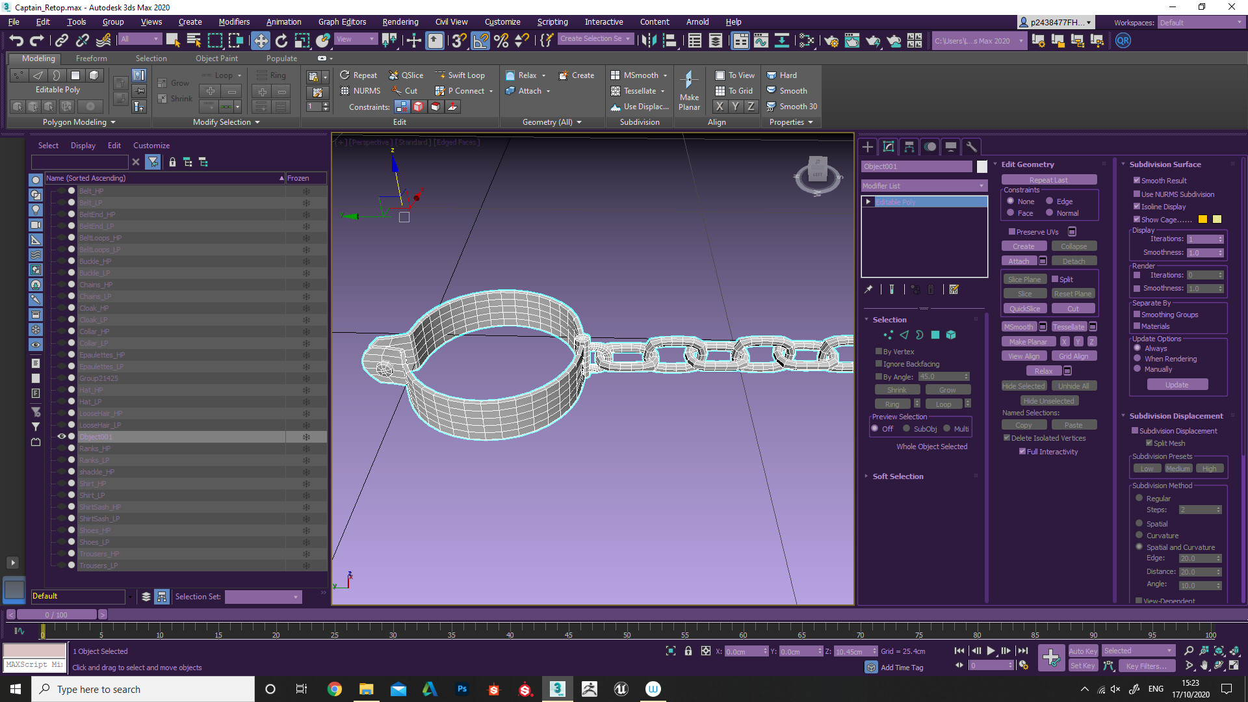The image size is (1248, 702).
Task: Select the Select and Move tool
Action: 260,41
